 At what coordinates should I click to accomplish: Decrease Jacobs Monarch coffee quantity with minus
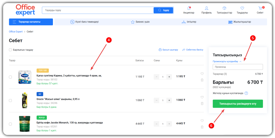pos(157,124)
